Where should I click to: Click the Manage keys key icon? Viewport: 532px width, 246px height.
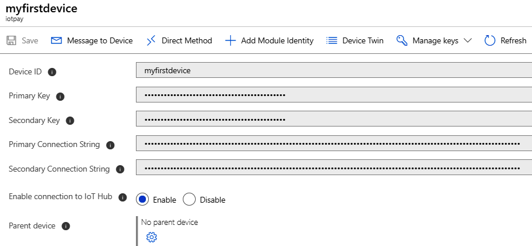tap(402, 40)
